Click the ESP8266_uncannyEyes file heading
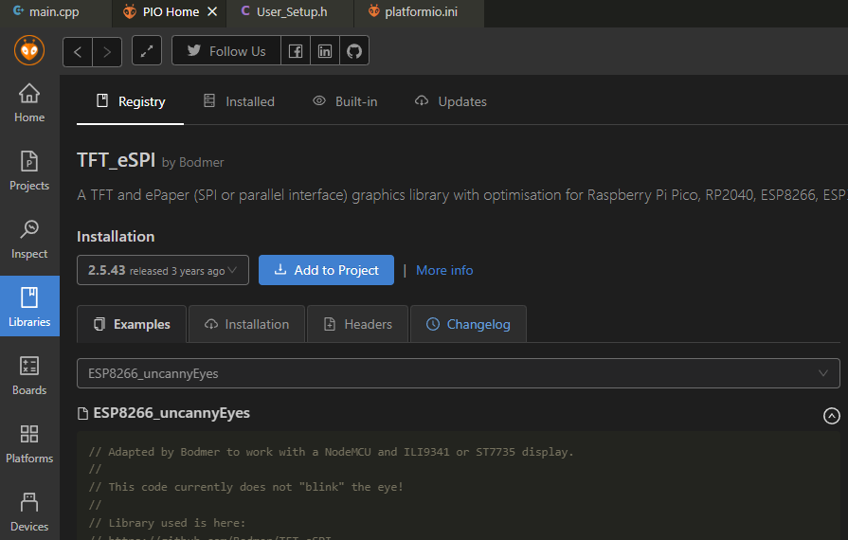 (171, 413)
